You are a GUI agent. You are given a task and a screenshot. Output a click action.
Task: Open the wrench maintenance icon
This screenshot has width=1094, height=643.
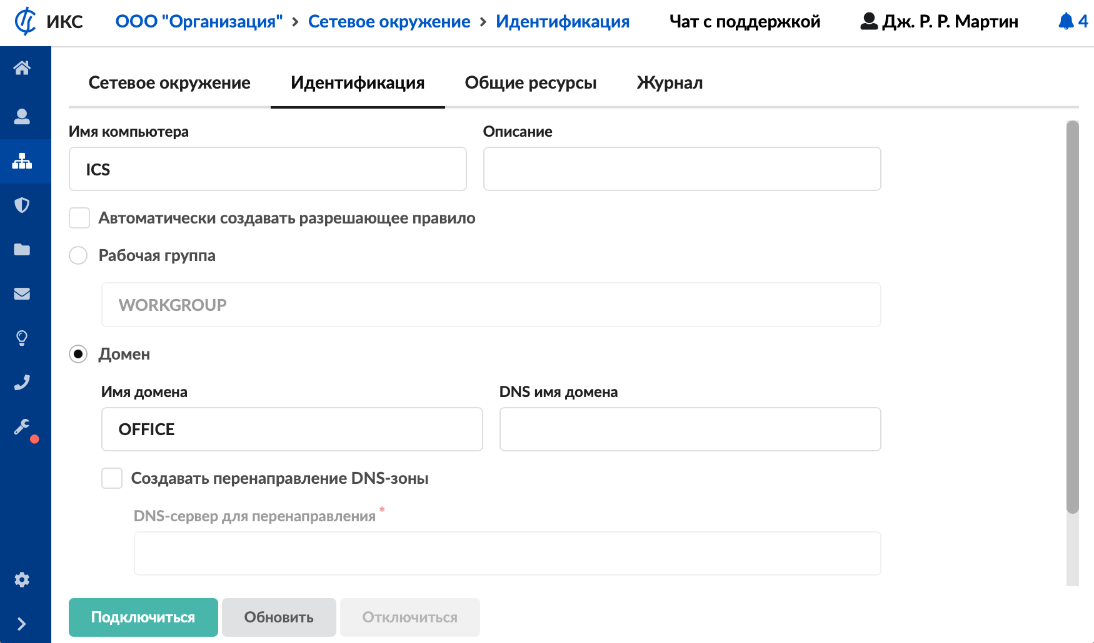23,427
